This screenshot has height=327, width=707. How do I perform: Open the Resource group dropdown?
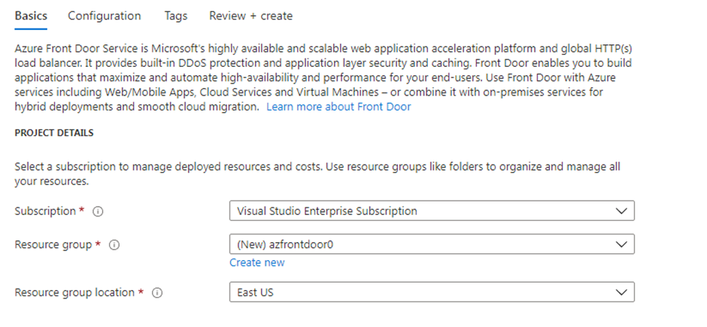432,244
